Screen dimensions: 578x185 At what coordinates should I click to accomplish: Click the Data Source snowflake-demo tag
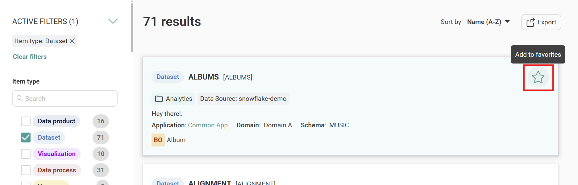[243, 99]
